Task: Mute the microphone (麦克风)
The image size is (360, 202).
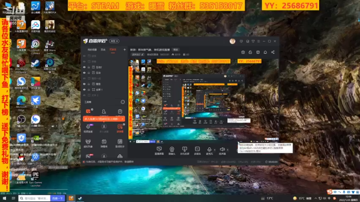Action: click(x=209, y=151)
